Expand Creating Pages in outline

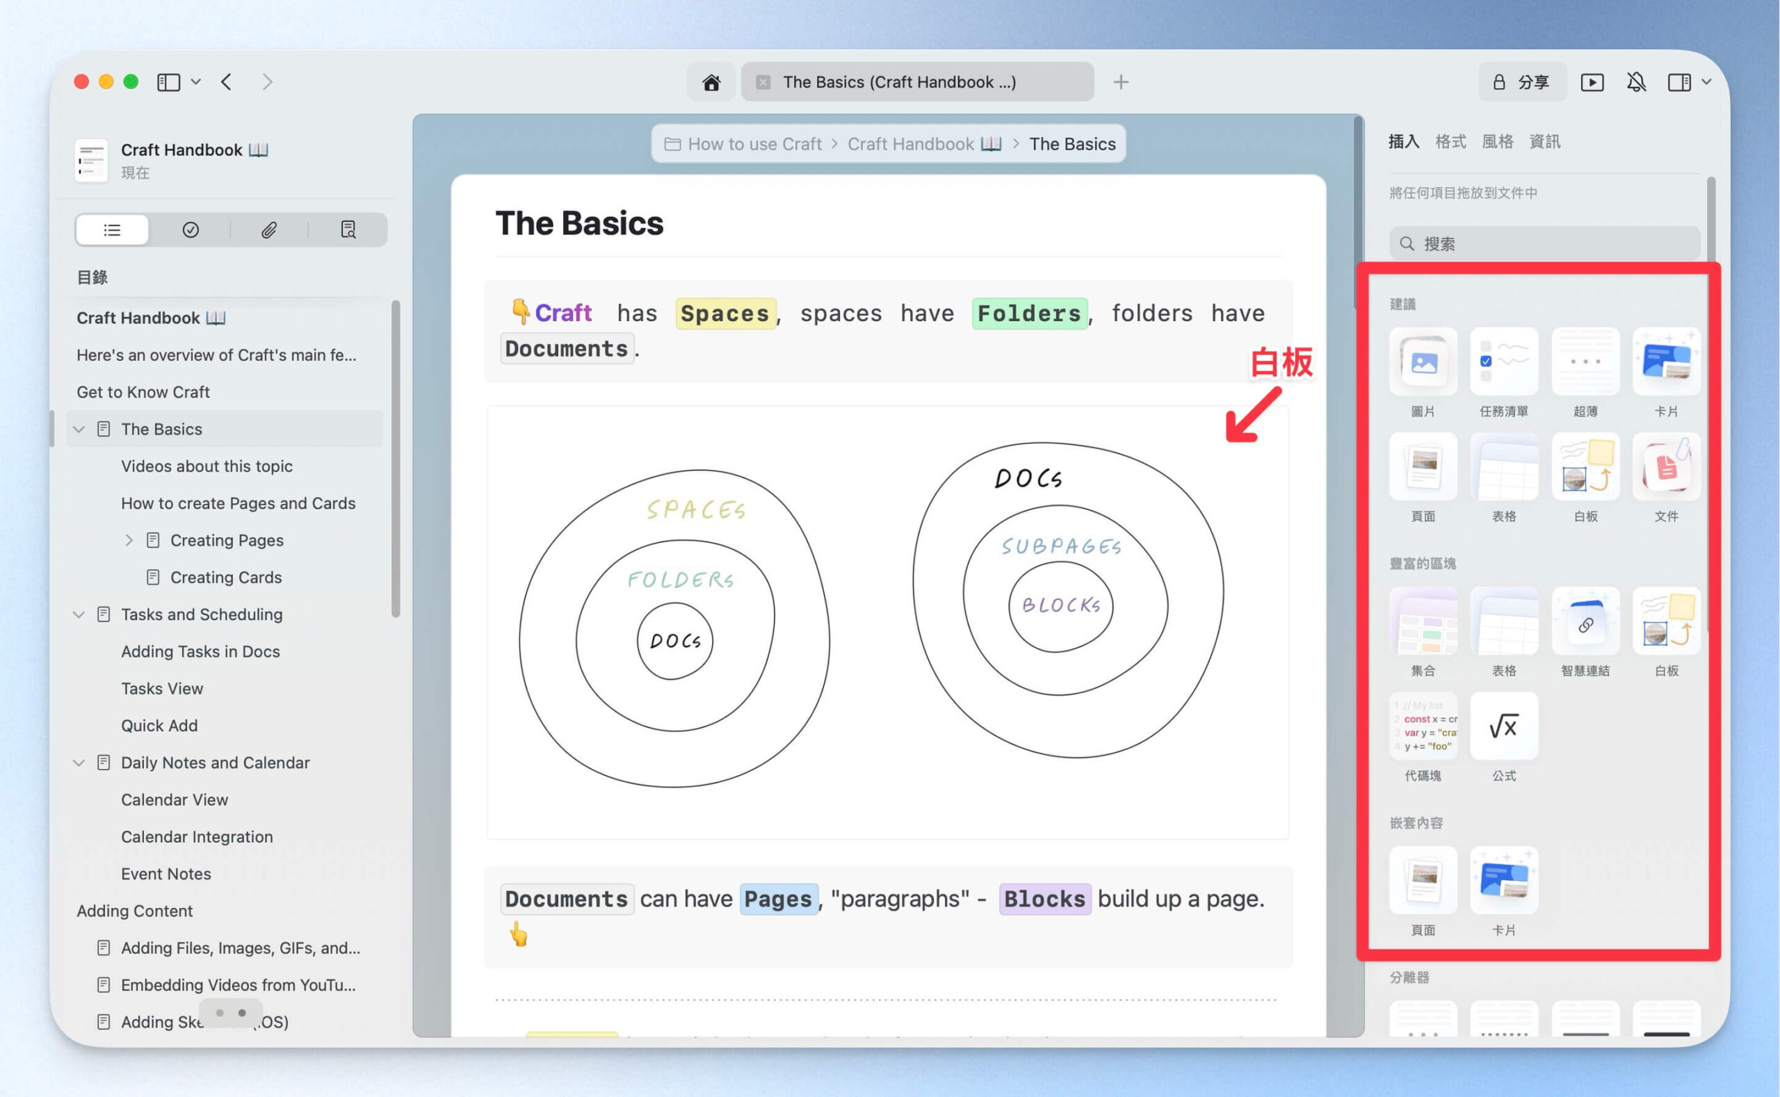point(129,541)
